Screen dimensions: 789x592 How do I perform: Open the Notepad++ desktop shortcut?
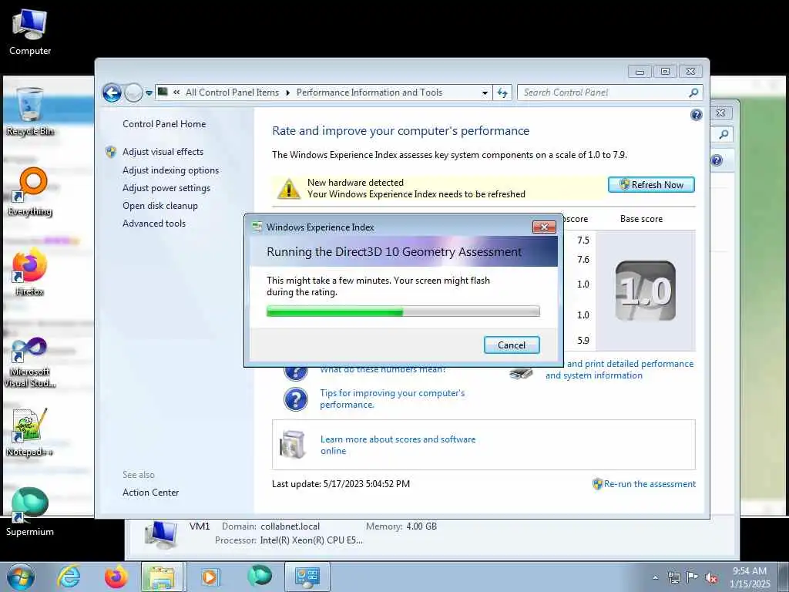pos(30,432)
